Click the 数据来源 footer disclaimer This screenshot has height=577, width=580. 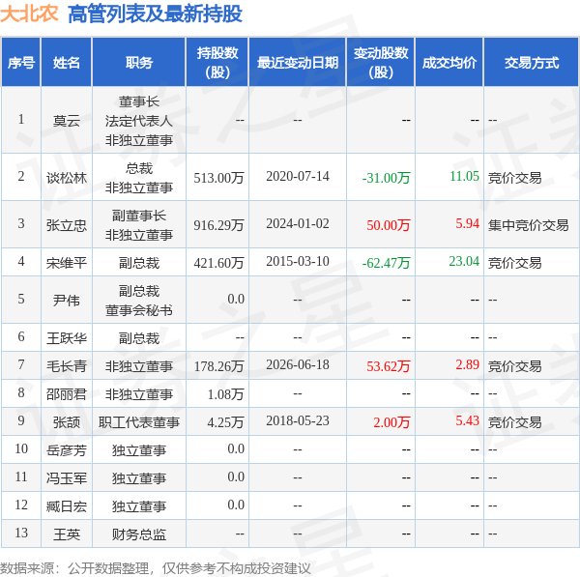156,568
